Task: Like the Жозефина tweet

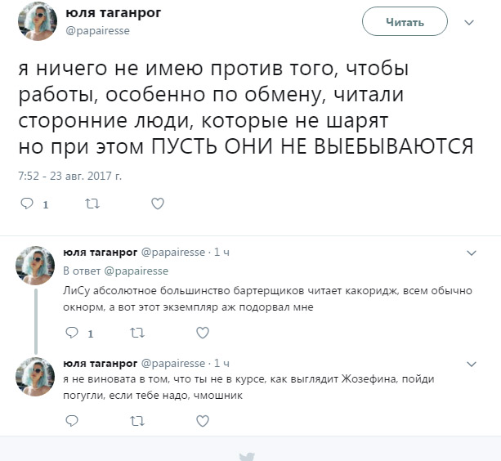Action: coord(203,421)
